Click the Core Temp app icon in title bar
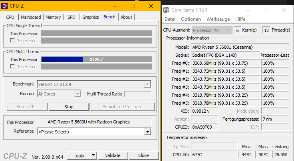The height and width of the screenshot is (161, 294). tap(166, 10)
